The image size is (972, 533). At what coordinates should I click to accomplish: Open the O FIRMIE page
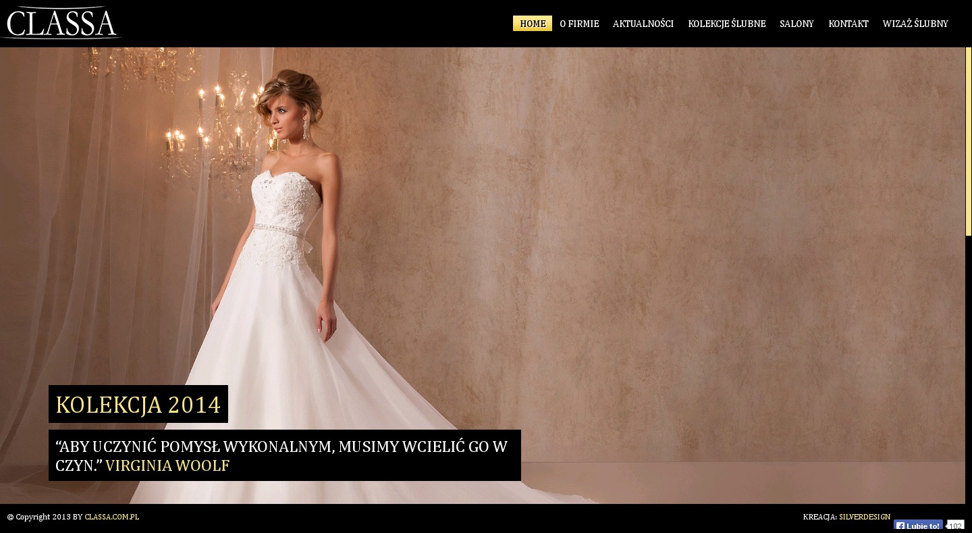coord(579,24)
